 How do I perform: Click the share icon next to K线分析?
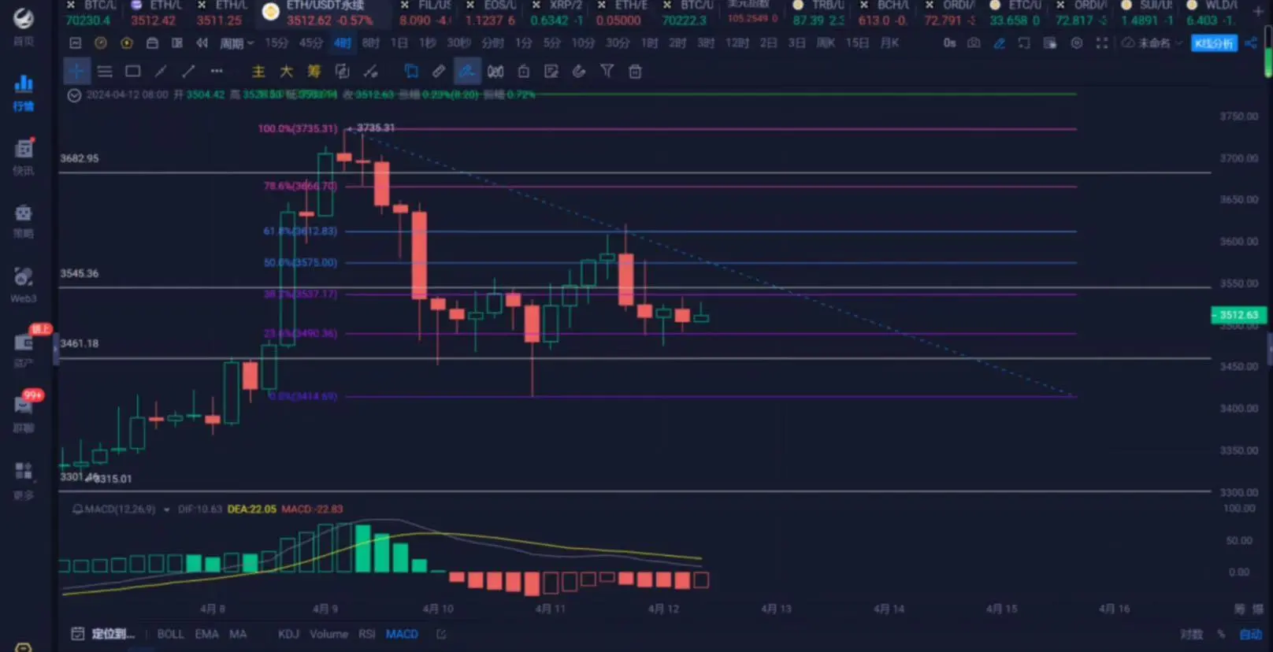[x=1251, y=43]
